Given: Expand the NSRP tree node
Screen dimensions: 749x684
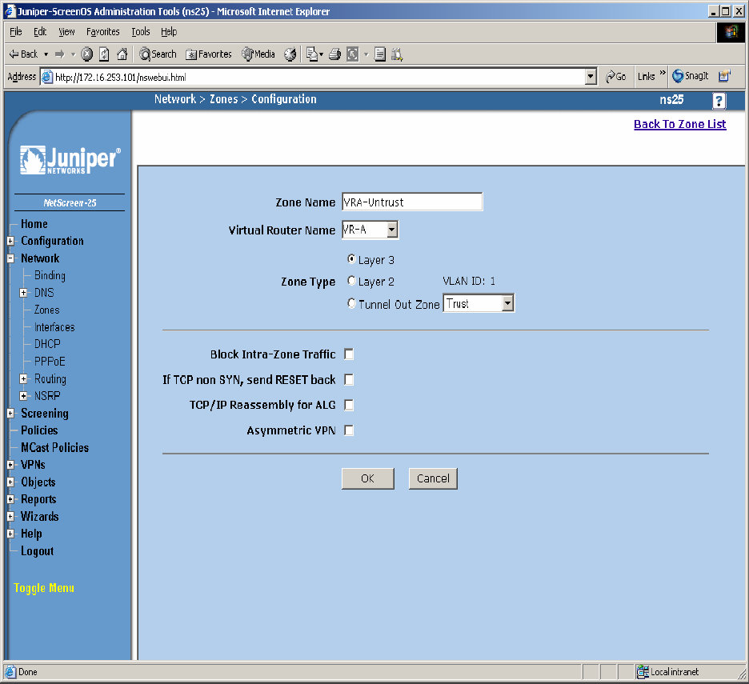Looking at the screenshot, I should coord(23,396).
